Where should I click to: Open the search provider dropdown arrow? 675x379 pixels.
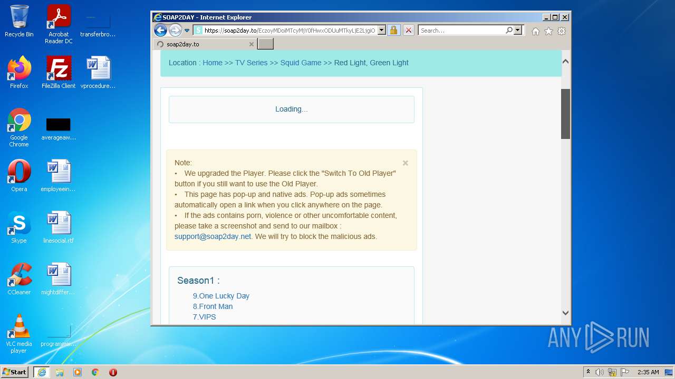pyautogui.click(x=518, y=31)
